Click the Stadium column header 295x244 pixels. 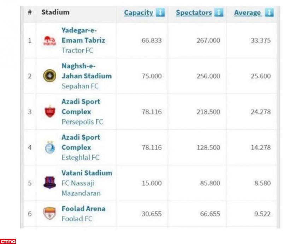pyautogui.click(x=55, y=12)
